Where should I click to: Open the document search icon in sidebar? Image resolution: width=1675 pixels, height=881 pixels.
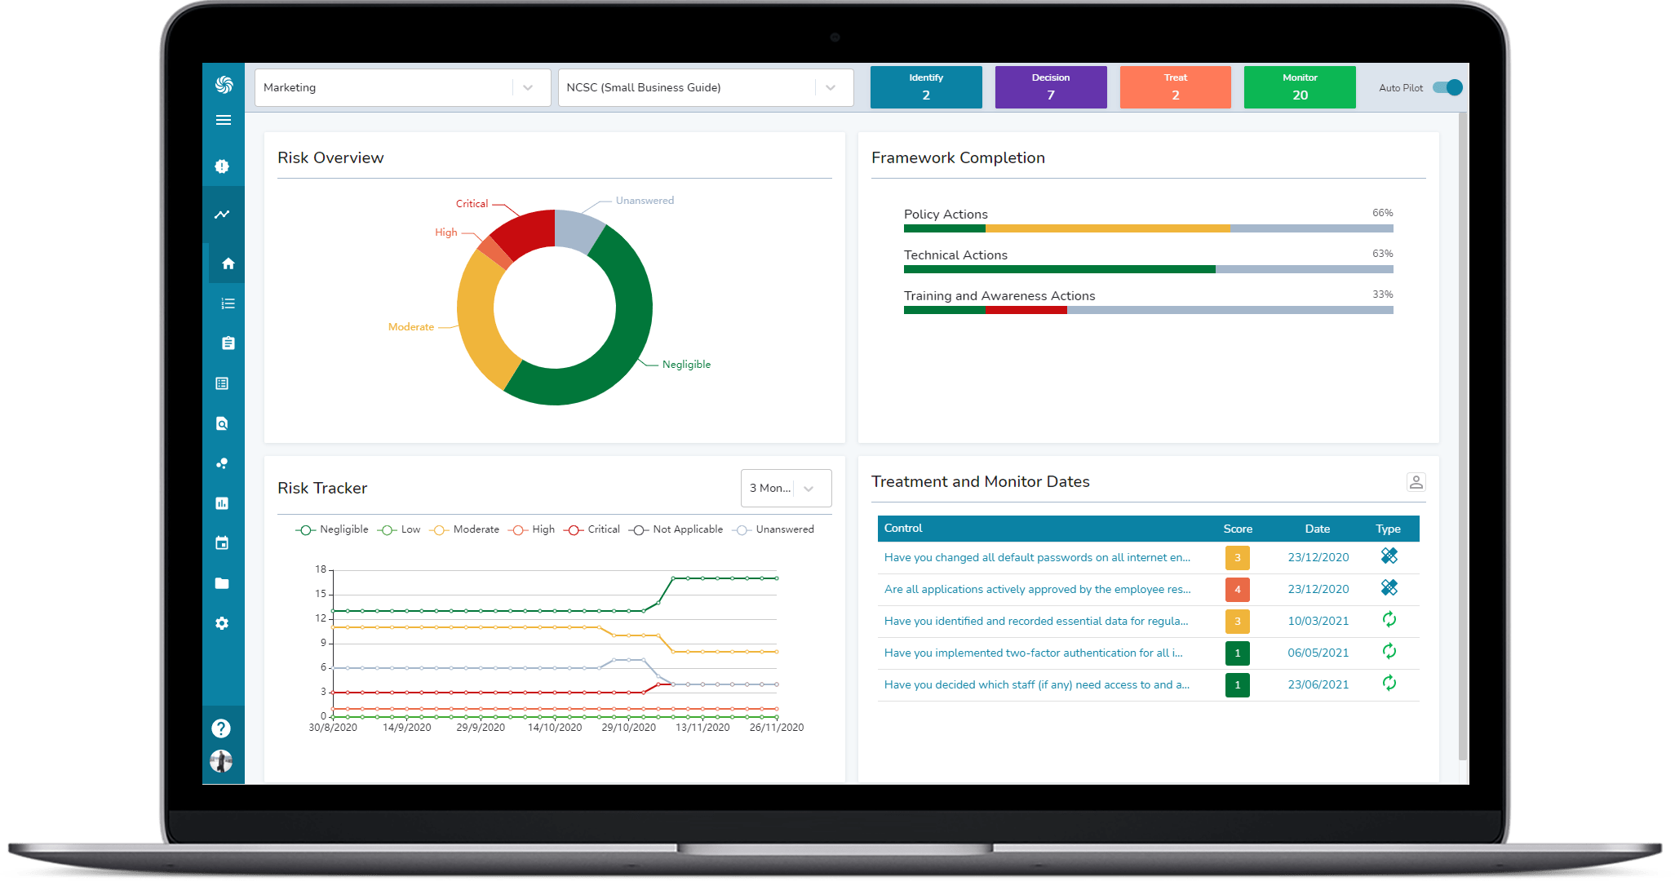tap(222, 423)
